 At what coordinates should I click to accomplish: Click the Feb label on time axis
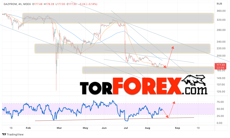tap(28, 128)
